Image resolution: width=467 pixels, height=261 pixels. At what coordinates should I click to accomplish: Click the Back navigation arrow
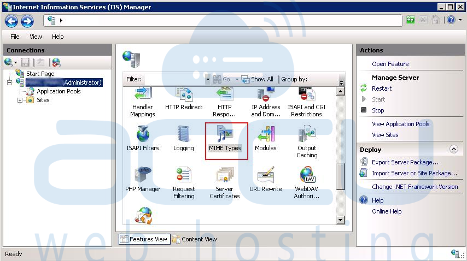11,21
